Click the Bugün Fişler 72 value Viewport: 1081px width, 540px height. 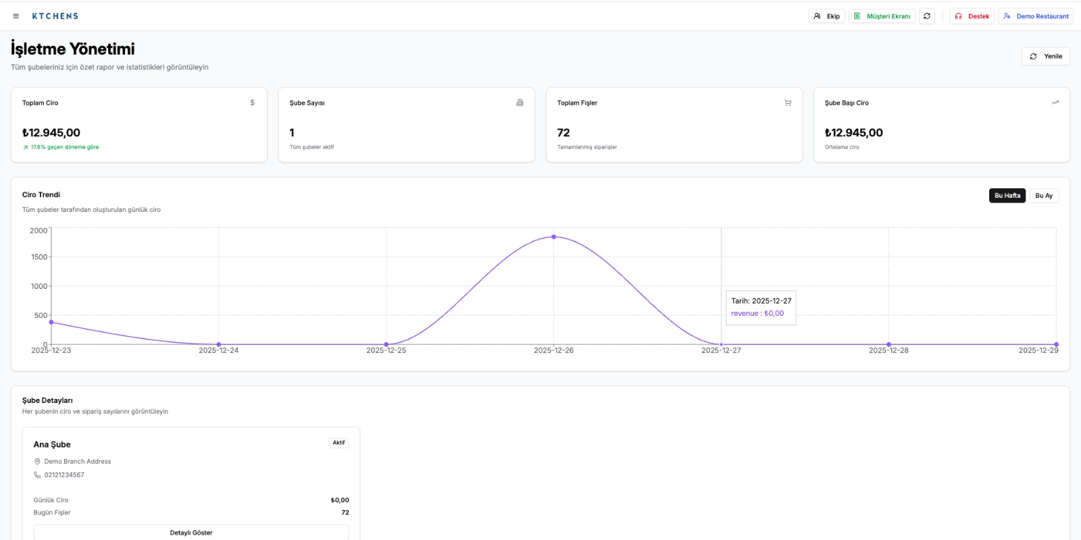click(x=345, y=512)
